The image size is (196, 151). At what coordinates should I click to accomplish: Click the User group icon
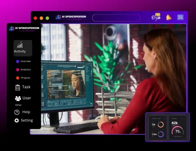tap(18, 98)
